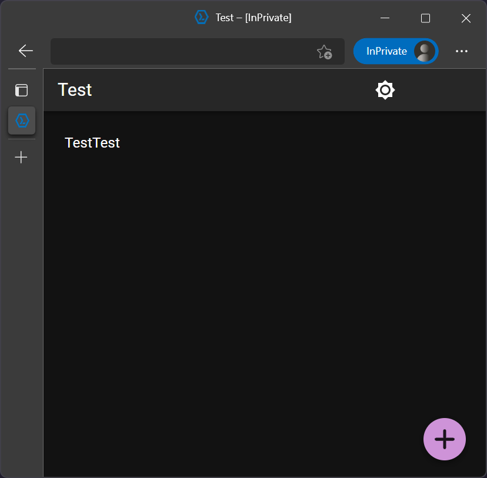Open settings using the gear icon
Screen dimensions: 487x478
click(x=385, y=90)
